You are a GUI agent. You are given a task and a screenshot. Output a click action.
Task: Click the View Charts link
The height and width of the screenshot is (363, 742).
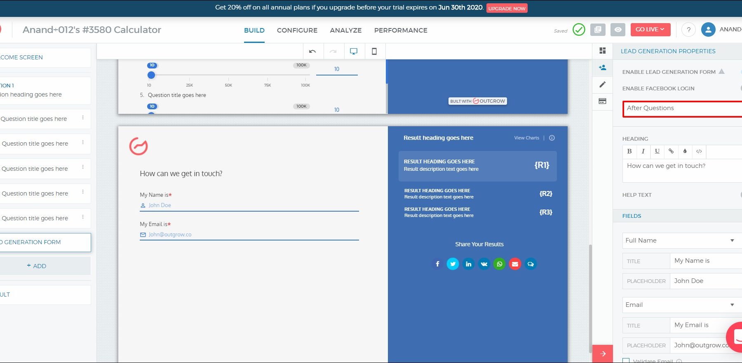coord(526,138)
